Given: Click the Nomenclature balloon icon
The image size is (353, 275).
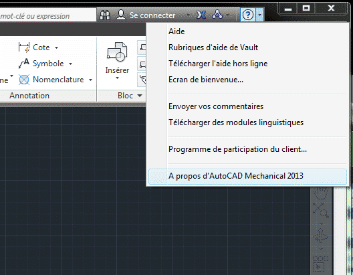Looking at the screenshot, I should [24, 80].
